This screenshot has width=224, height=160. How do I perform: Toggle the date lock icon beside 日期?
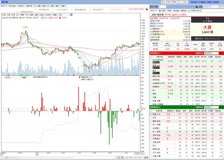click(x=196, y=7)
